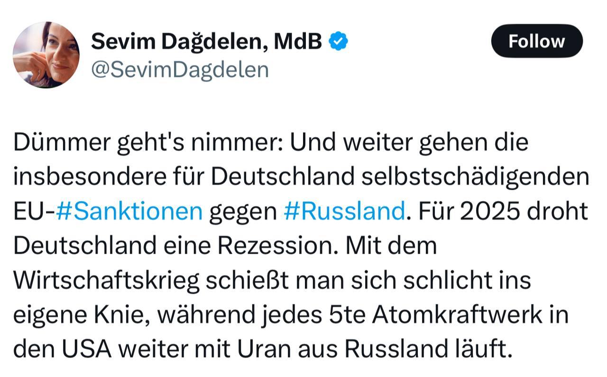Click the word "insbesondere" in the tweet
The image size is (607, 377).
coord(85,176)
